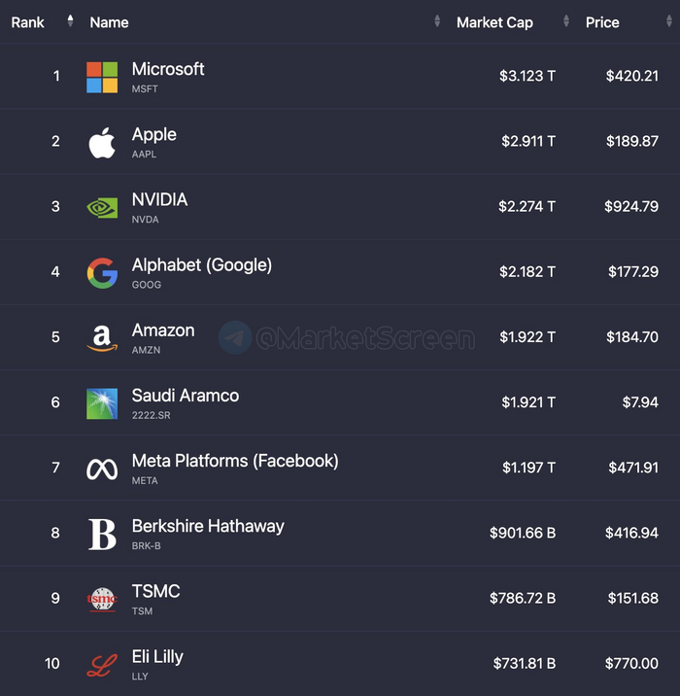Sort by Market Cap using its arrows

(x=566, y=21)
